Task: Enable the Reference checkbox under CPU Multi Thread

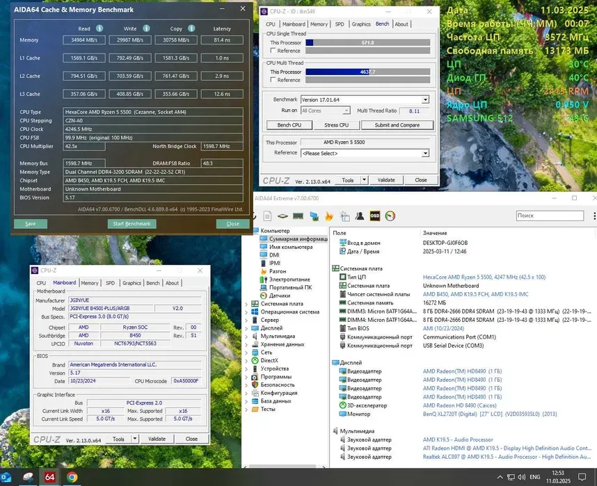Action: [x=273, y=80]
